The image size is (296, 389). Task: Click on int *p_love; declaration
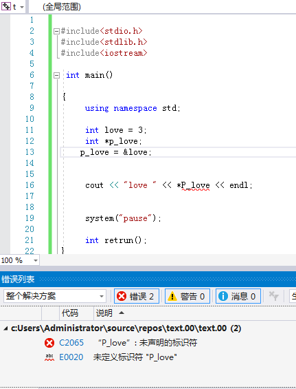113,141
